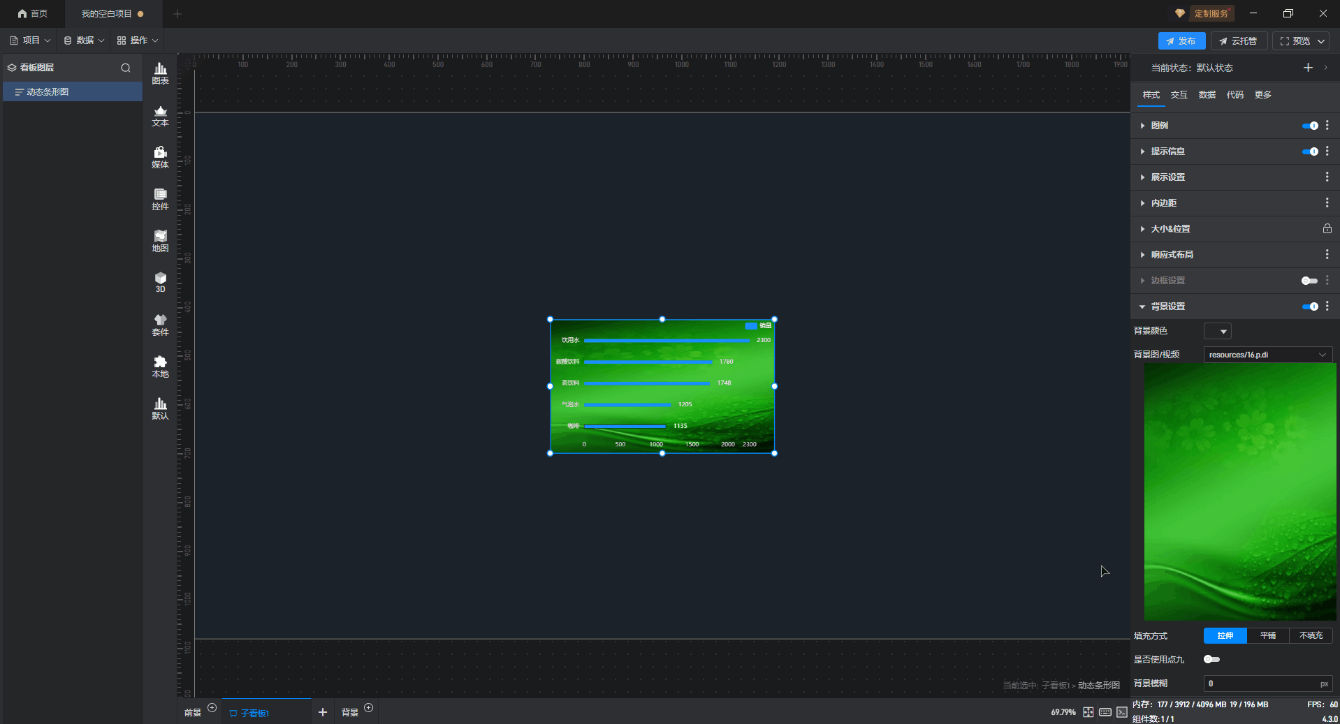Select the 动态条形图 layer in the list
Screen dimensions: 1340x724
pyautogui.click(x=48, y=92)
